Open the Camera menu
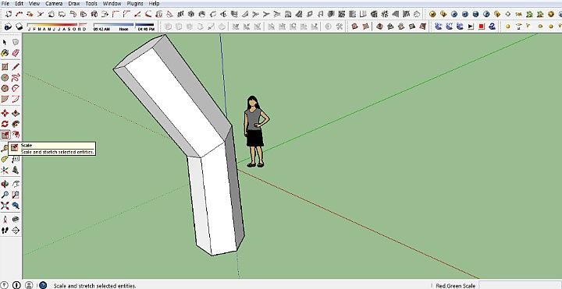The height and width of the screenshot is (289, 562). click(x=54, y=3)
